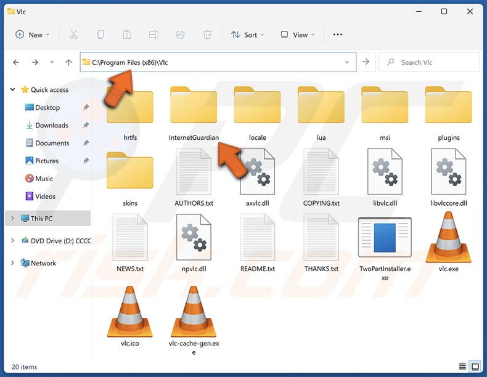Click the Search Vlc box

[x=429, y=62]
